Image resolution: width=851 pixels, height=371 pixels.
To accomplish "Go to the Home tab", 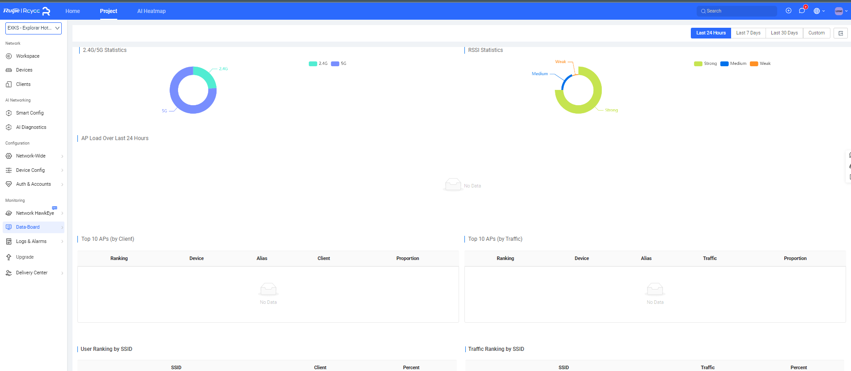I will click(x=72, y=11).
